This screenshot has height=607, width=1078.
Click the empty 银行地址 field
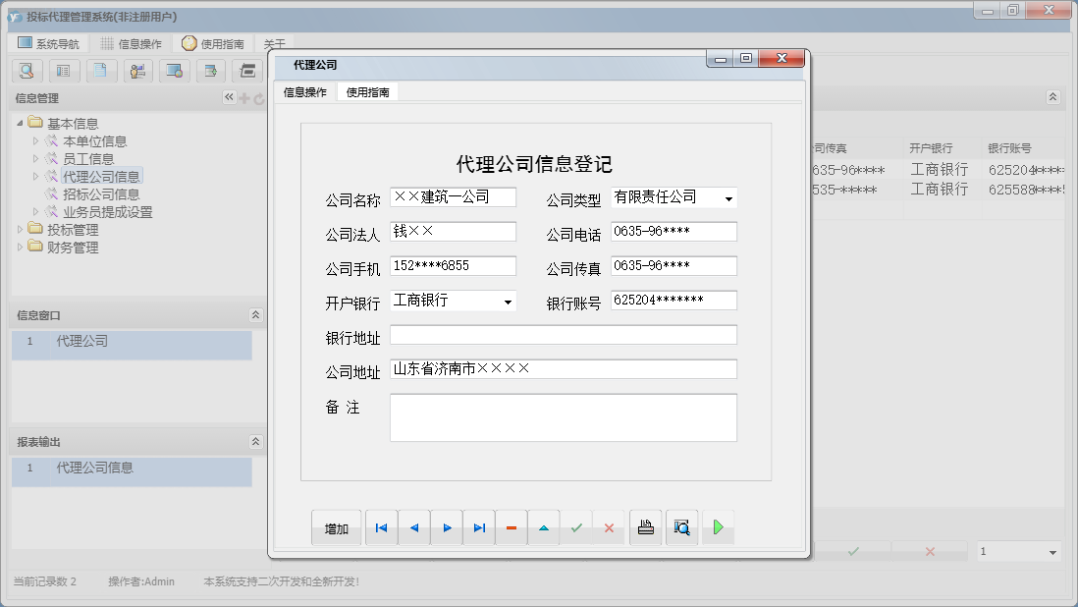[x=564, y=335]
